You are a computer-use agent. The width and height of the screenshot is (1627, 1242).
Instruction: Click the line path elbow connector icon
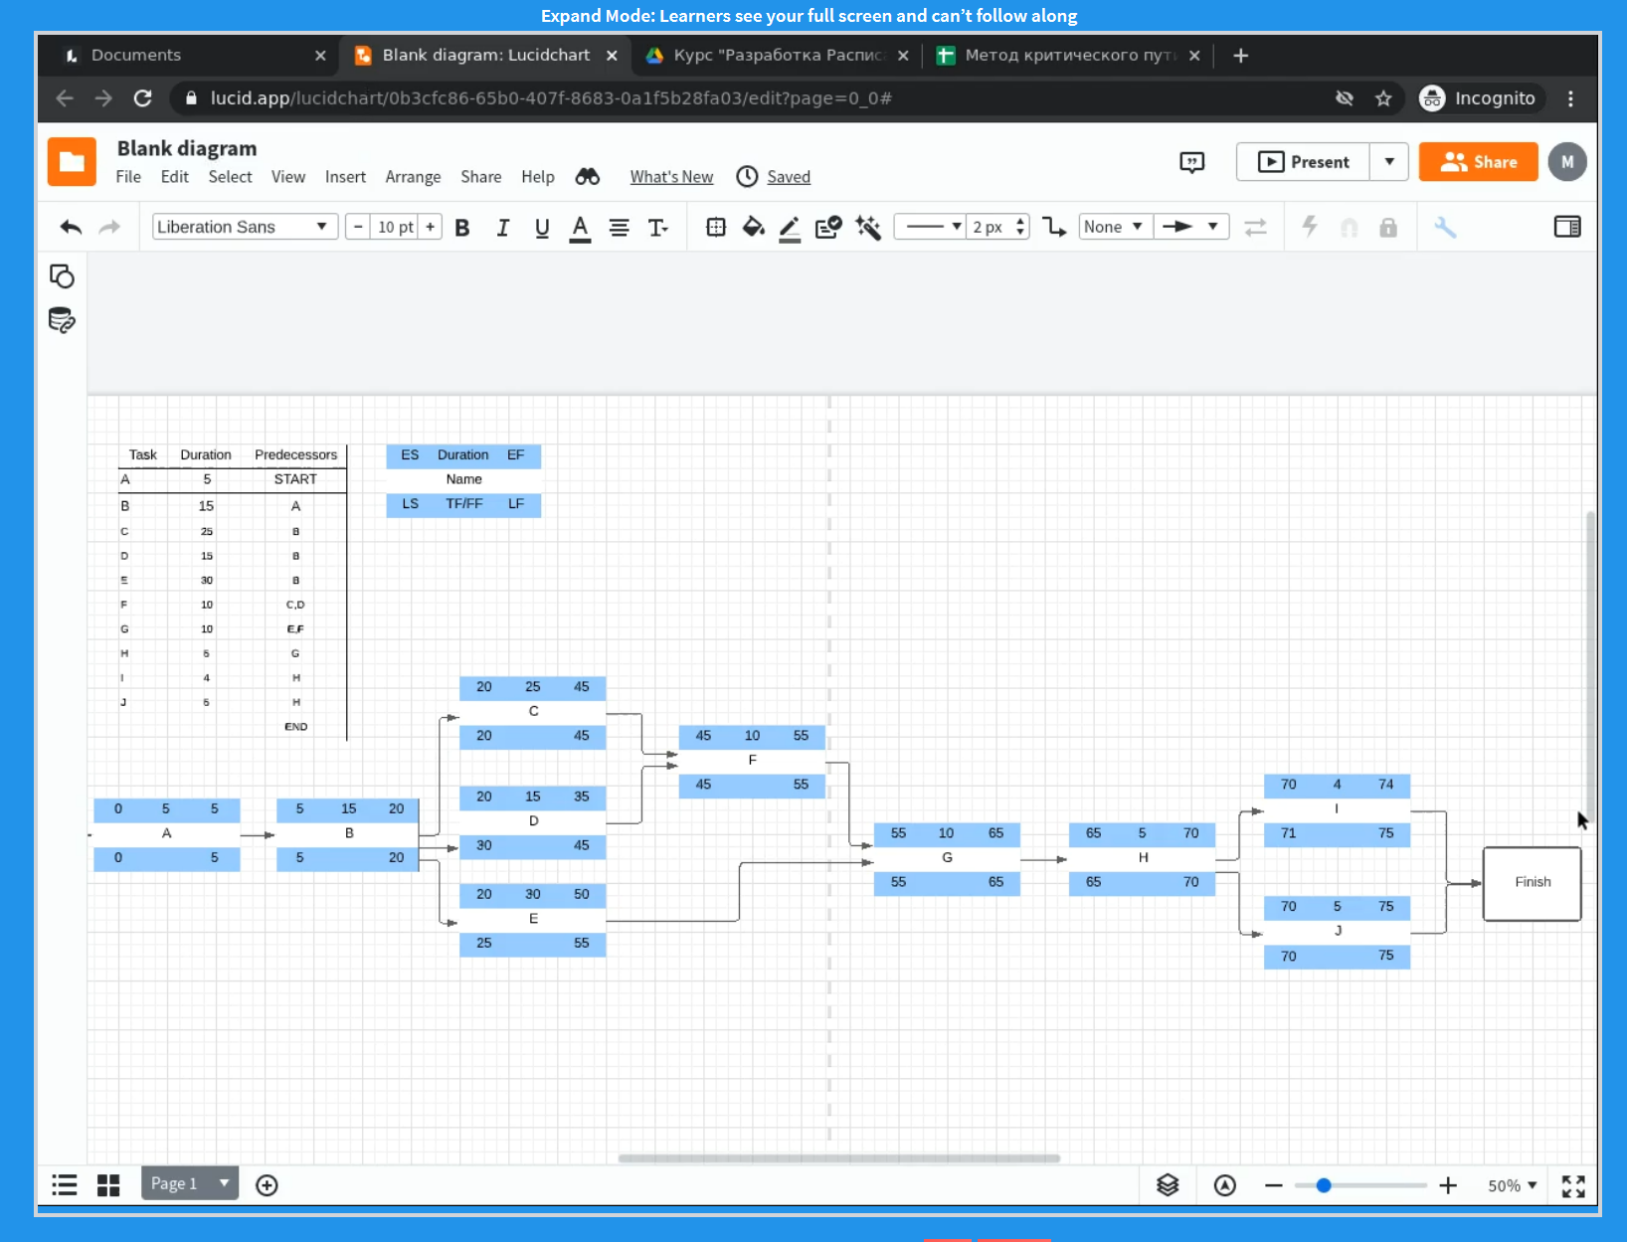coord(1054,228)
